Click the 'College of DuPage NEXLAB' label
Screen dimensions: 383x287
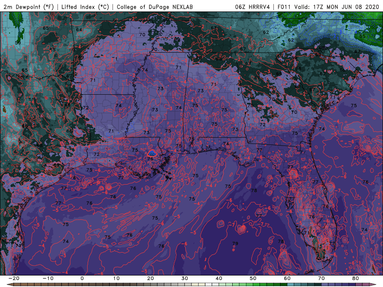click(x=155, y=7)
